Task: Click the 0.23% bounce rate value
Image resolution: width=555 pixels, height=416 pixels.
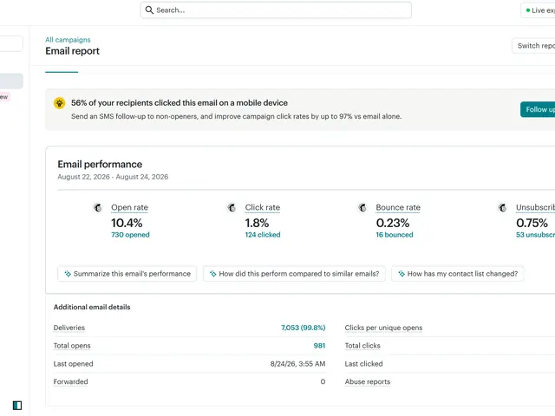Action: pos(393,223)
